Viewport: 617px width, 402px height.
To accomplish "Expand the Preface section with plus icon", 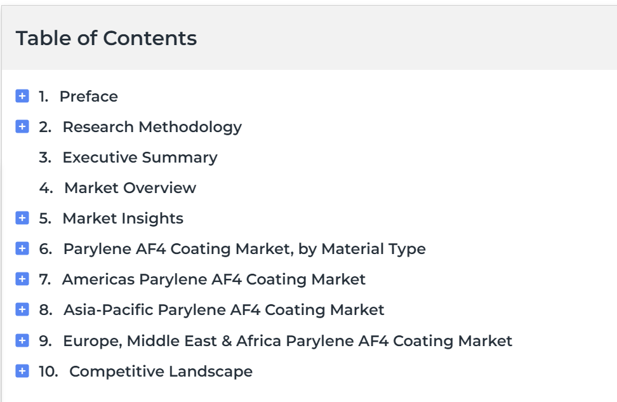I will 22,96.
